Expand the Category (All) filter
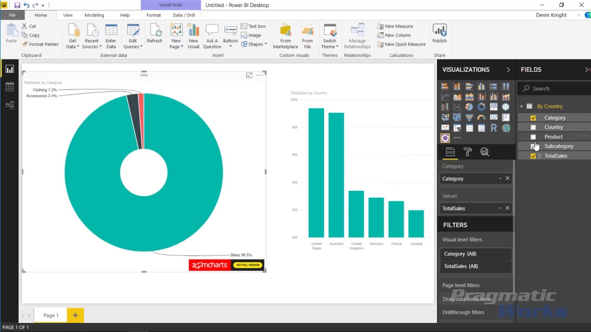 point(476,254)
